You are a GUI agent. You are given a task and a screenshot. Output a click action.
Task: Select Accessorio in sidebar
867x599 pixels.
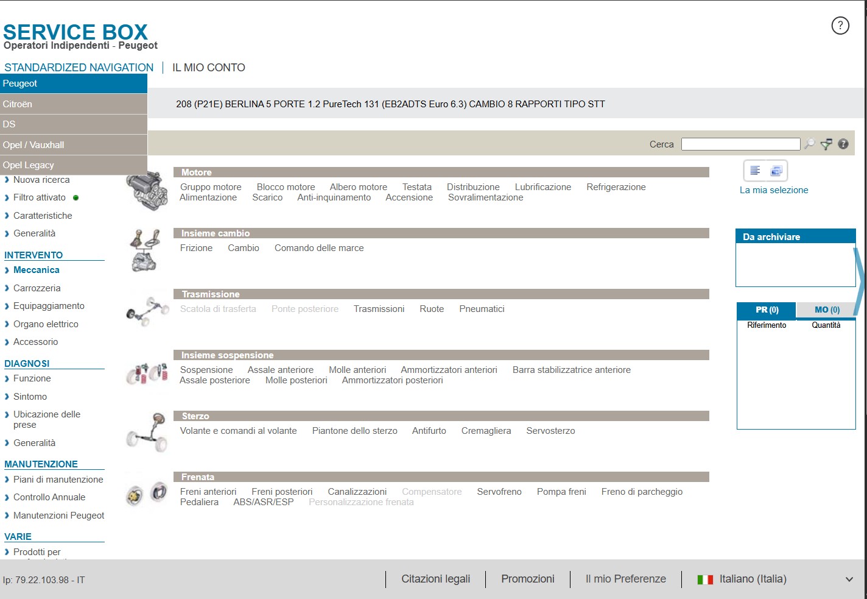[x=36, y=342]
